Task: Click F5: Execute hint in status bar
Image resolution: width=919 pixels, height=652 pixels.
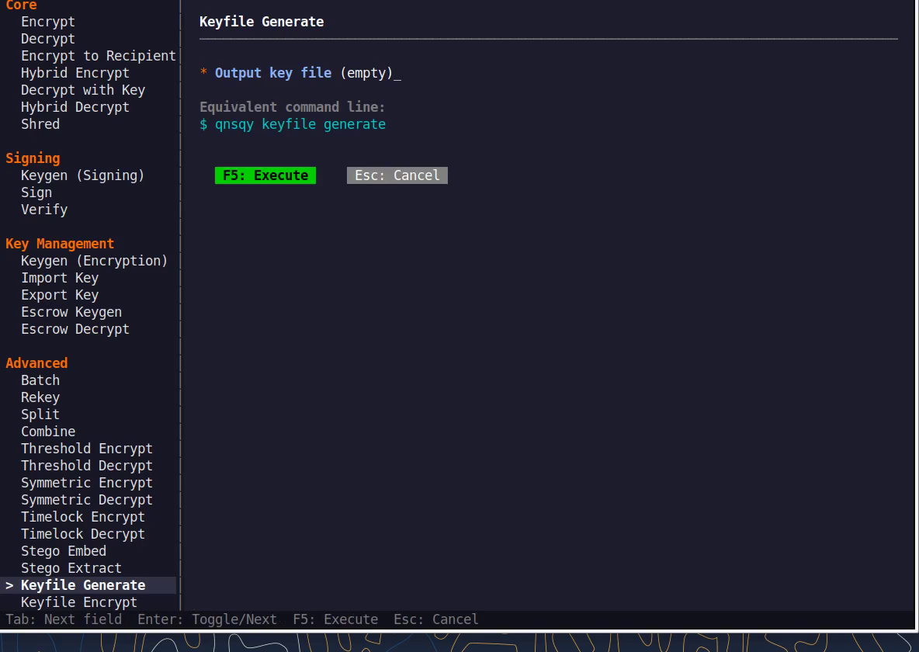Action: point(336,619)
